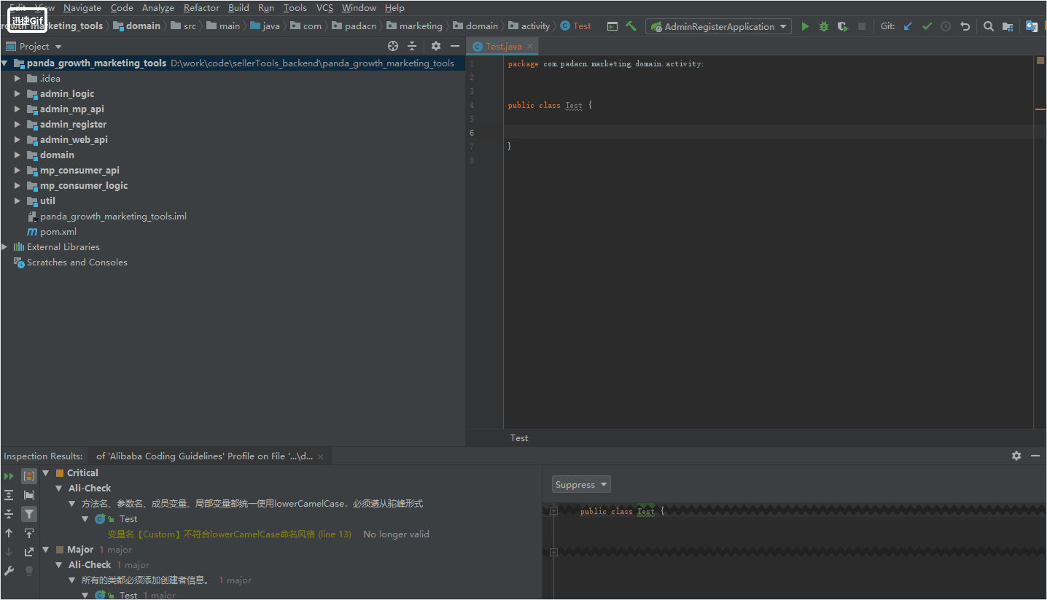
Task: Toggle group by severity in inspection results
Action: (x=29, y=476)
